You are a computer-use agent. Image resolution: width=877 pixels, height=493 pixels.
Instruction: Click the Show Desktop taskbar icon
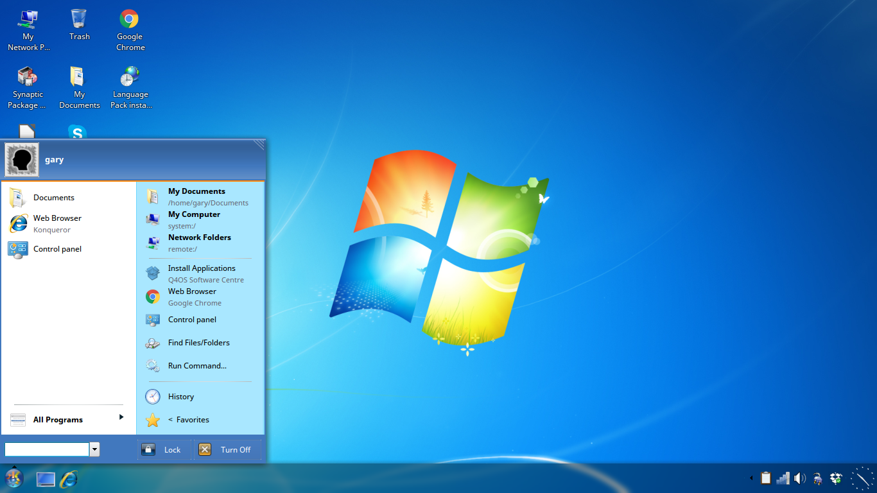(46, 479)
